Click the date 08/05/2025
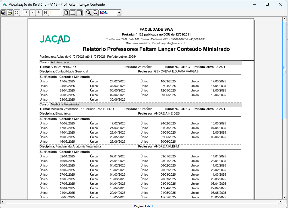This screenshot has width=288, height=208. click(x=67, y=197)
